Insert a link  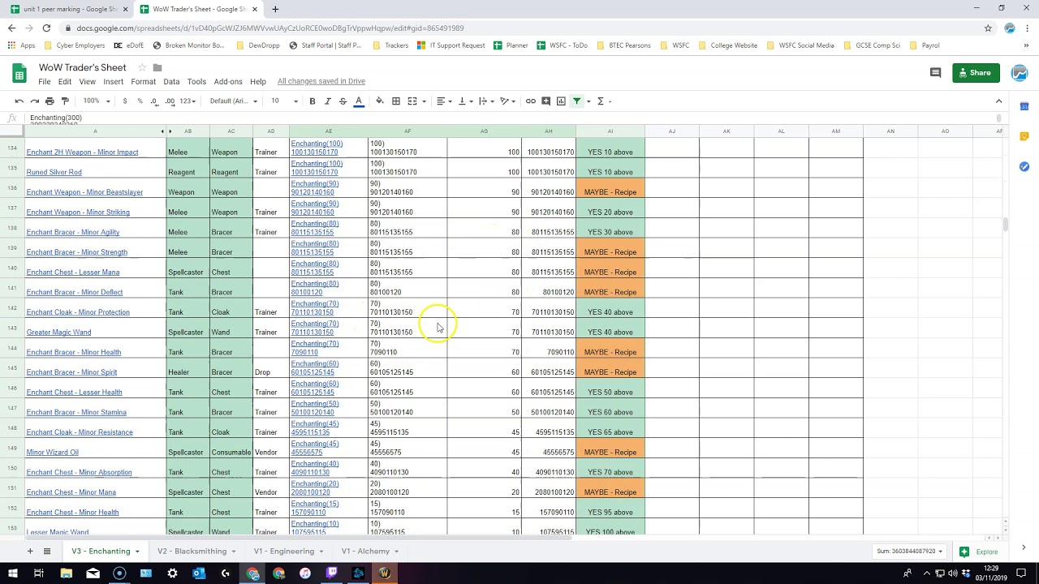click(530, 101)
